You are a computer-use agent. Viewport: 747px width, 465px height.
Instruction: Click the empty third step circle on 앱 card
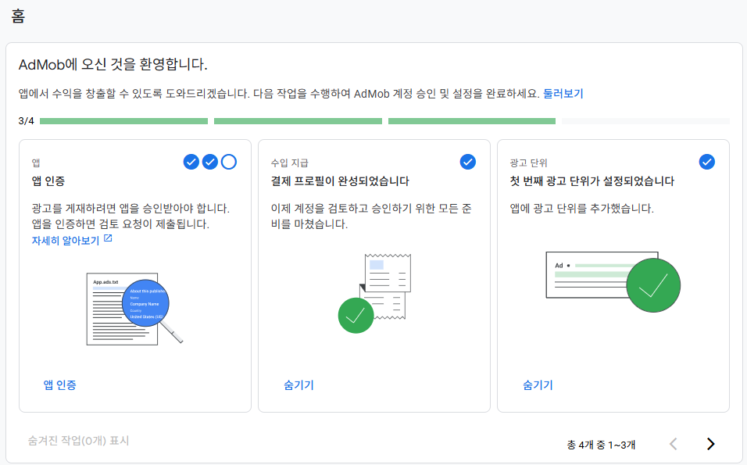tap(229, 162)
